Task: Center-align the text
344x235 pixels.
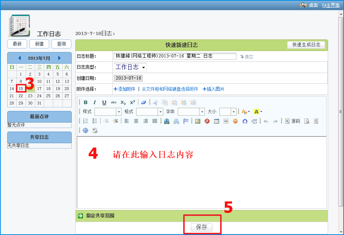Action: (136, 121)
